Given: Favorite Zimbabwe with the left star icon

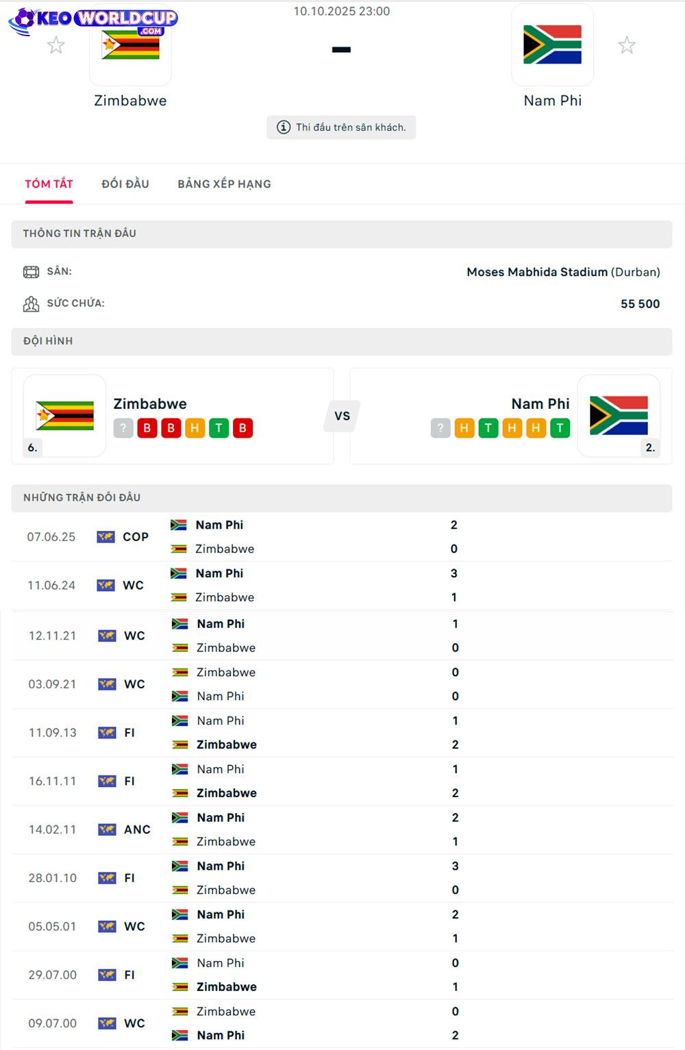Looking at the screenshot, I should [x=56, y=46].
